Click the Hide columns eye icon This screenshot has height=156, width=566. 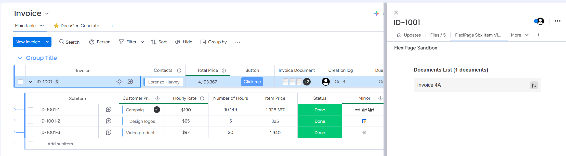point(178,42)
